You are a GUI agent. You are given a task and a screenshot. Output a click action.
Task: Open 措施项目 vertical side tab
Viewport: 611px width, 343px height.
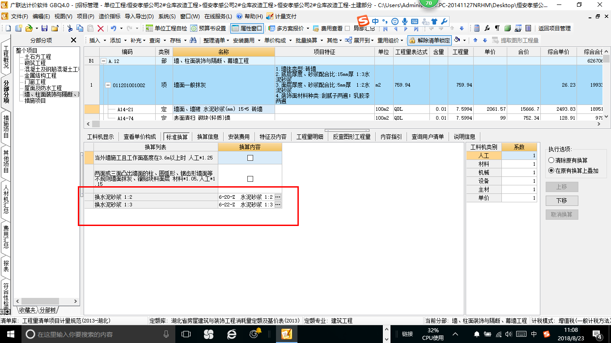[x=6, y=126]
